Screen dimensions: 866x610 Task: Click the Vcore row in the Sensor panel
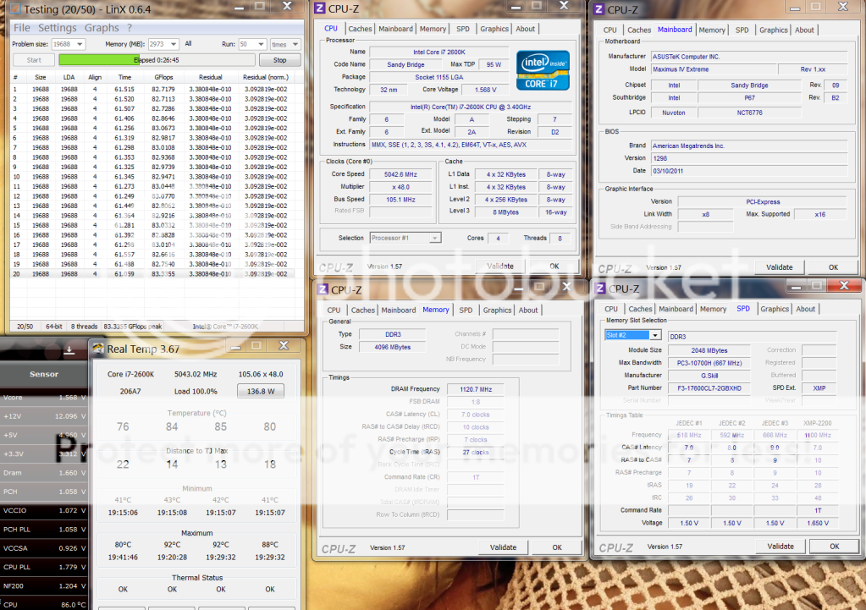point(44,398)
